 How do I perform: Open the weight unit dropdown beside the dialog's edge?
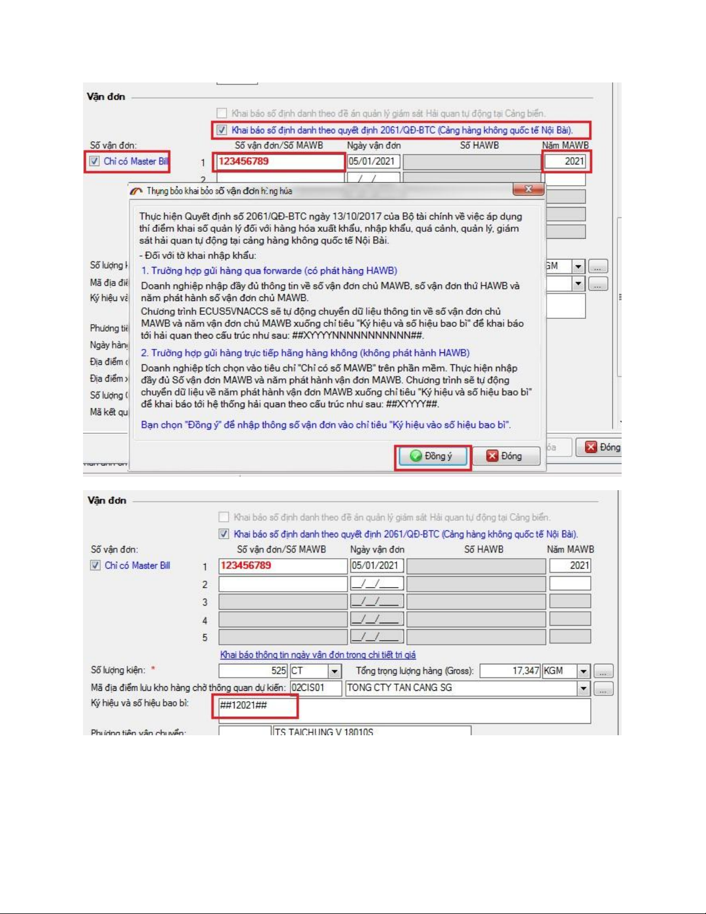(578, 266)
